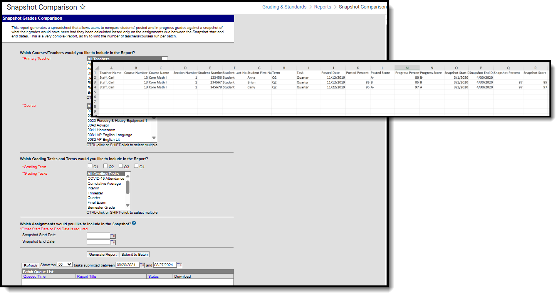
Task: Click the Course list scroll-down arrow
Action: tap(154, 138)
